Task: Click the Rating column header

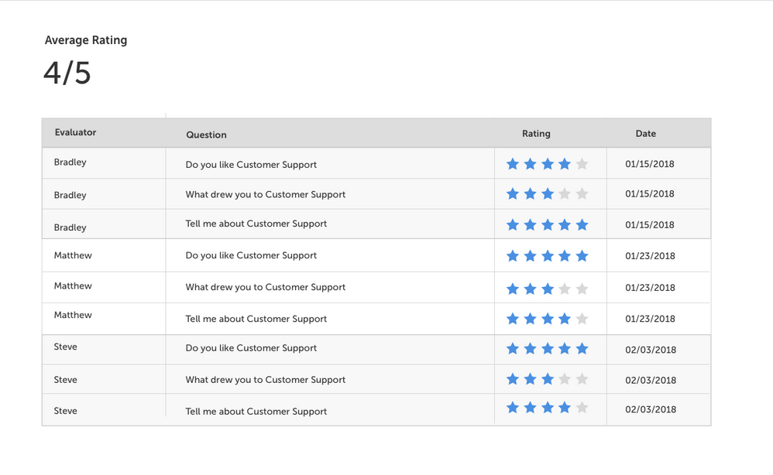Action: coord(536,134)
